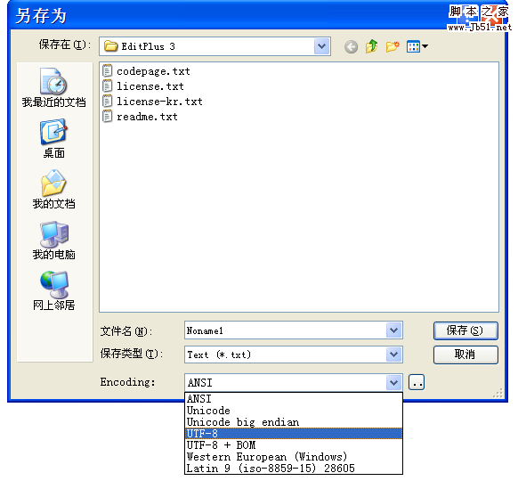Open My Computer (我的电脑) shortcut
518x481 pixels.
pyautogui.click(x=54, y=240)
